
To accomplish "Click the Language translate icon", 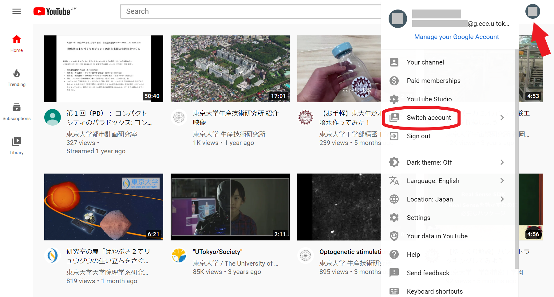I will point(394,181).
